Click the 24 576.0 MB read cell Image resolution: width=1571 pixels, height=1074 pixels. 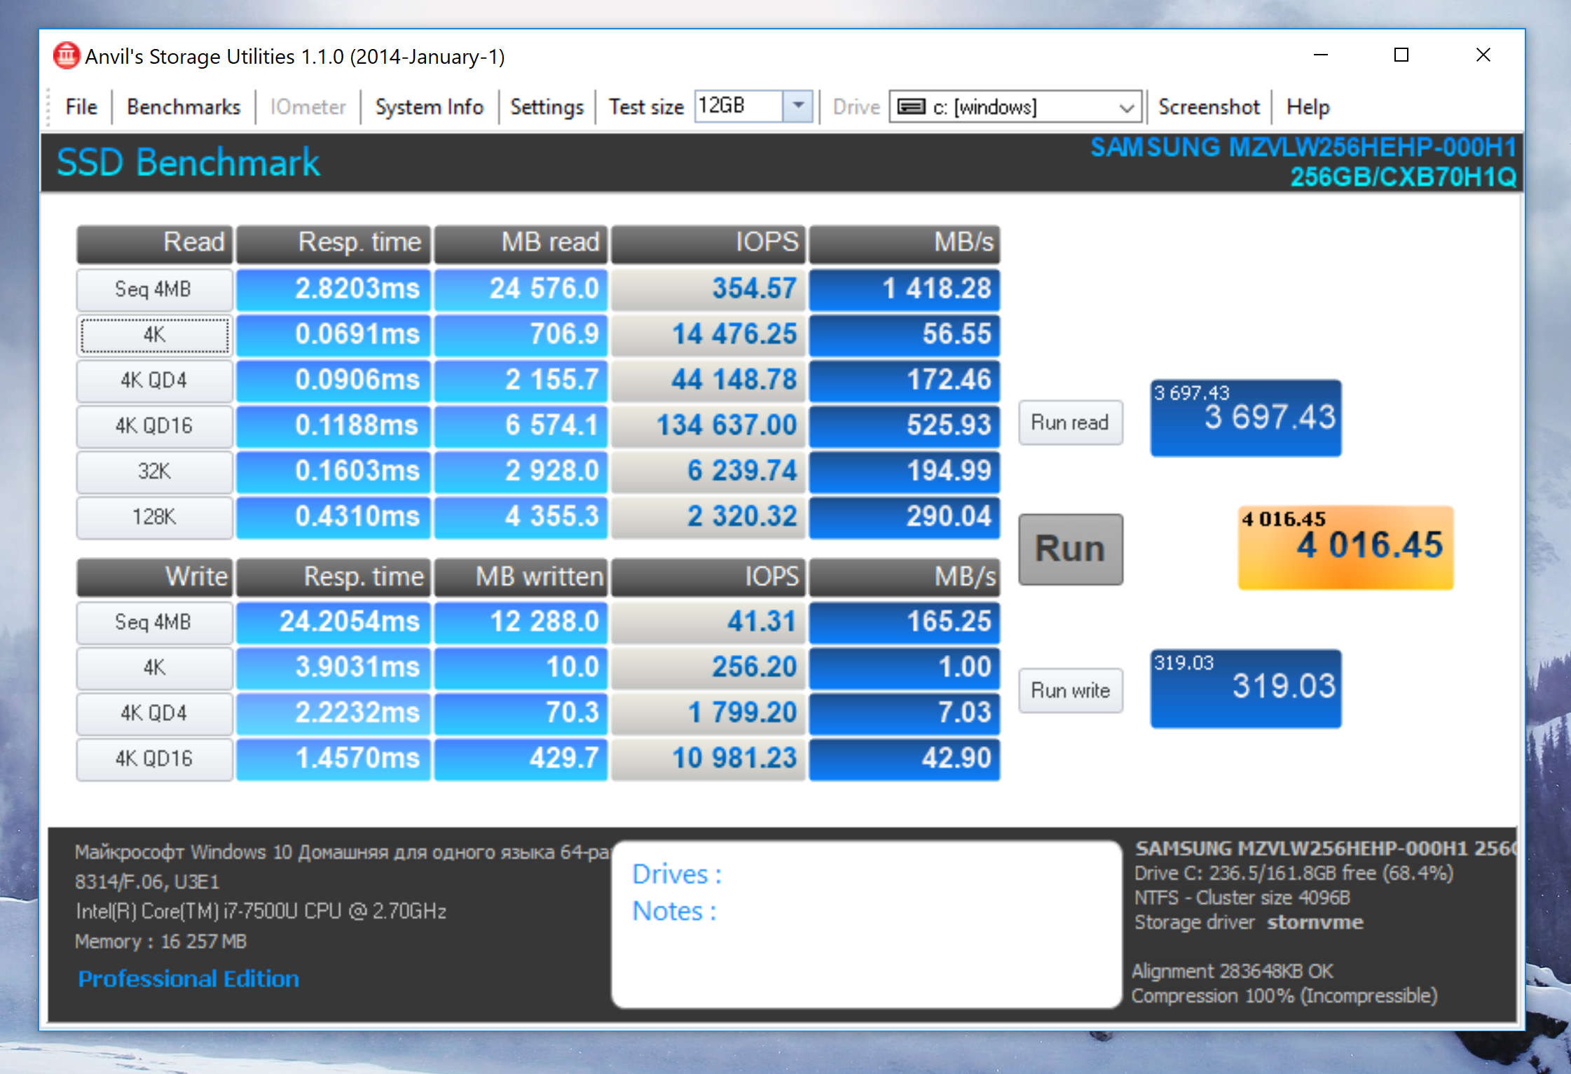[x=521, y=289]
